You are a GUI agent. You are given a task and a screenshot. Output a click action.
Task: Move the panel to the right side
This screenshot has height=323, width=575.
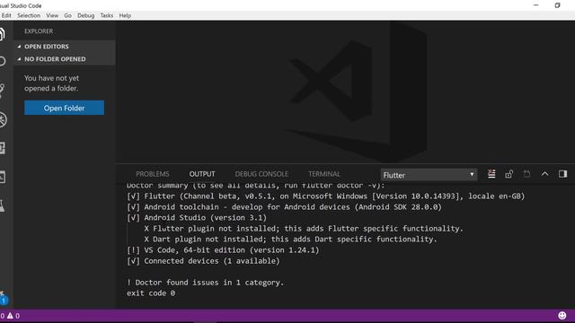[562, 174]
